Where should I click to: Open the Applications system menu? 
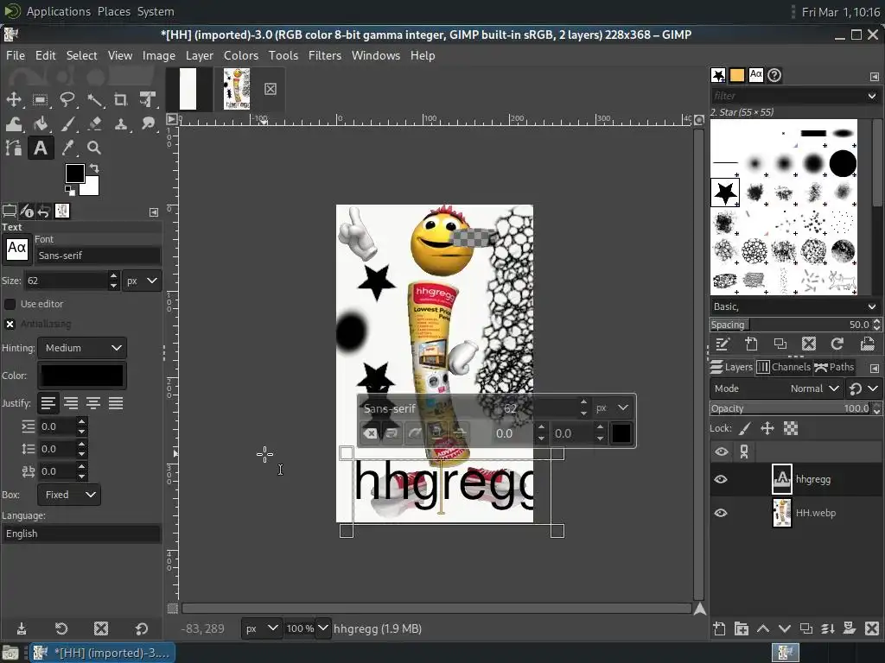tap(58, 11)
